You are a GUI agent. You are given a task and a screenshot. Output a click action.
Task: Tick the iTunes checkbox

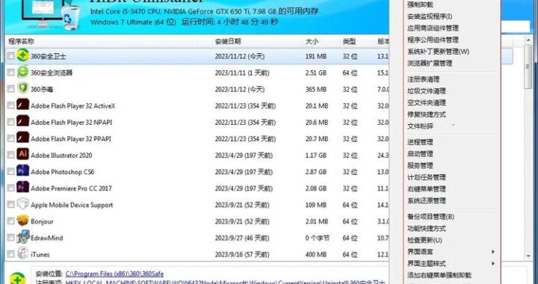(11, 254)
